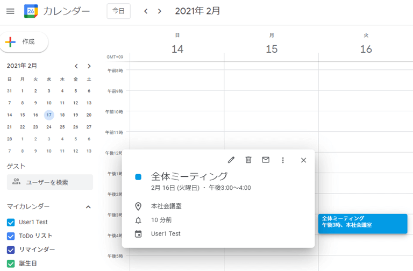
Task: Toggle the ToDo リスト checkbox
Action: click(11, 236)
